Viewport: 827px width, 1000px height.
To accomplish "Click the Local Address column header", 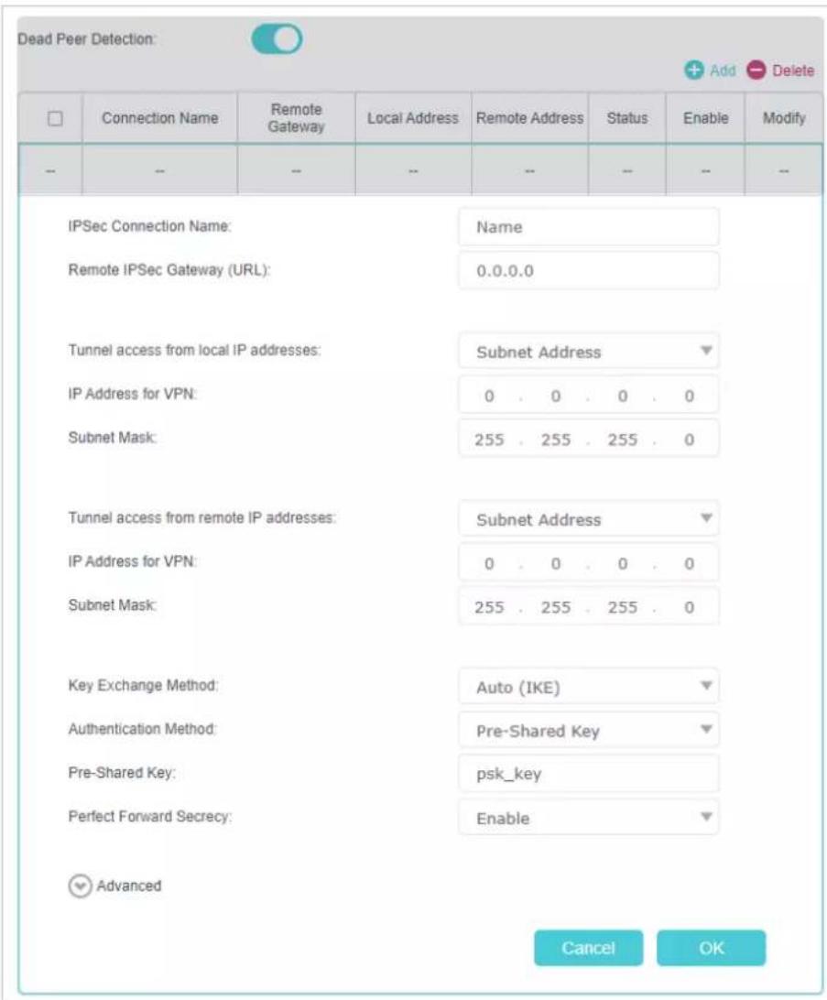I will click(412, 118).
